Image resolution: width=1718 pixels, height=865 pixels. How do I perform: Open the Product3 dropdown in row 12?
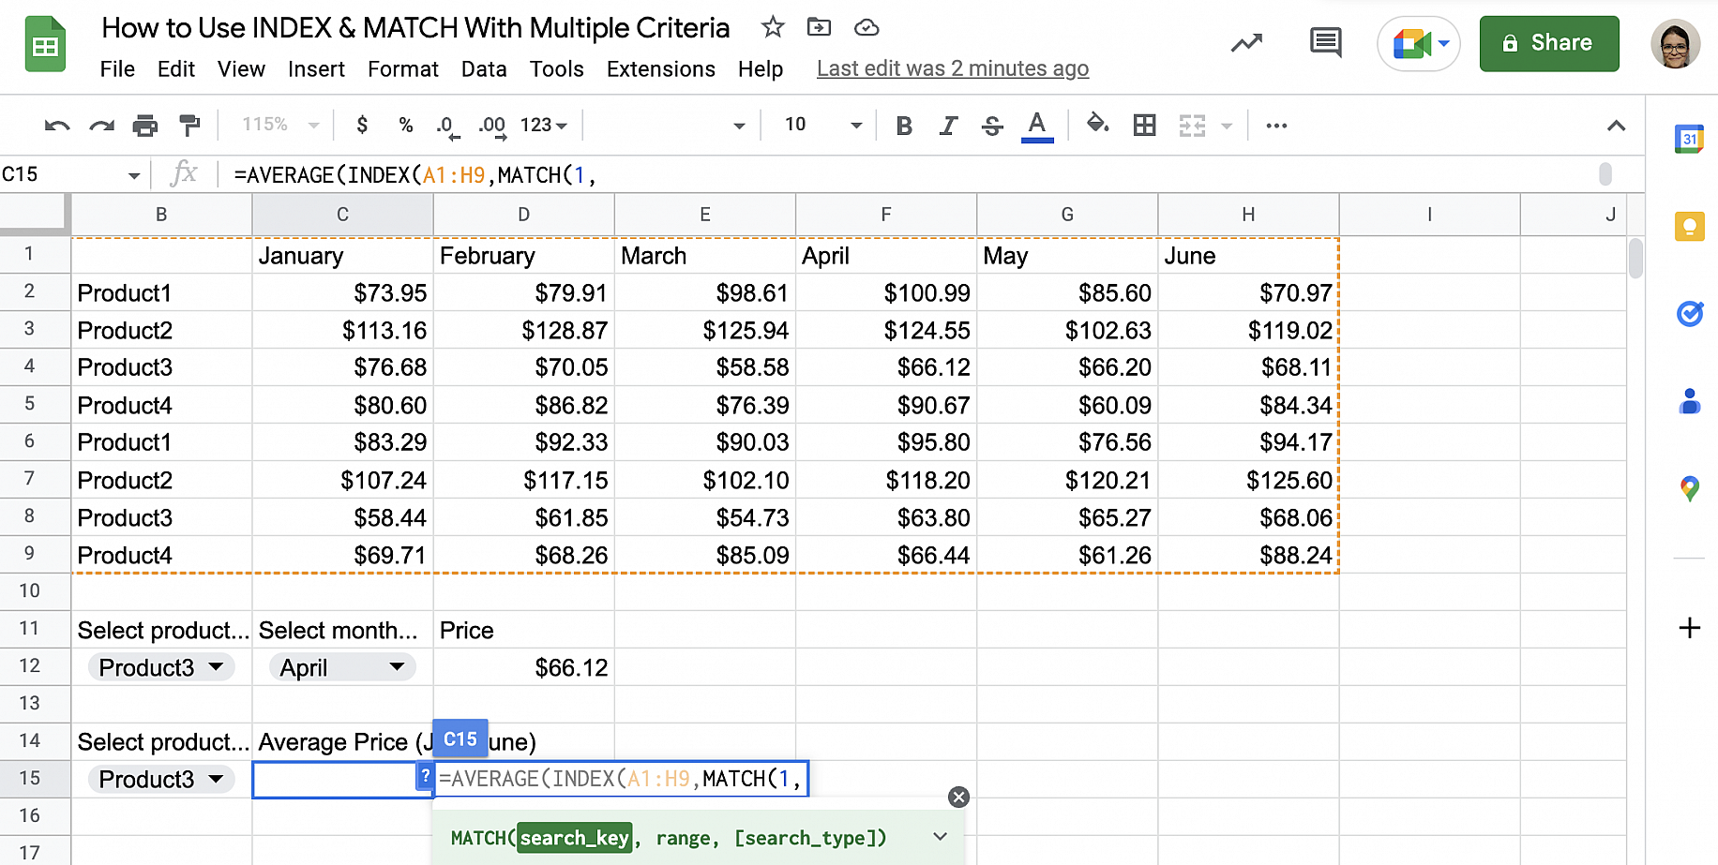click(161, 667)
